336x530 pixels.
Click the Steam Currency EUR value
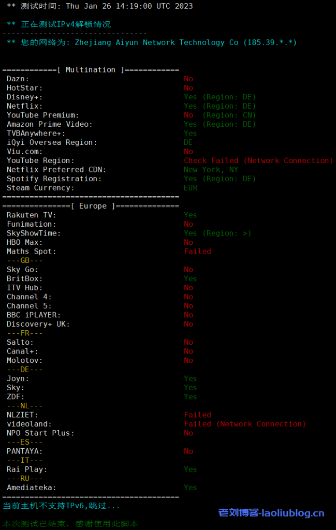191,188
